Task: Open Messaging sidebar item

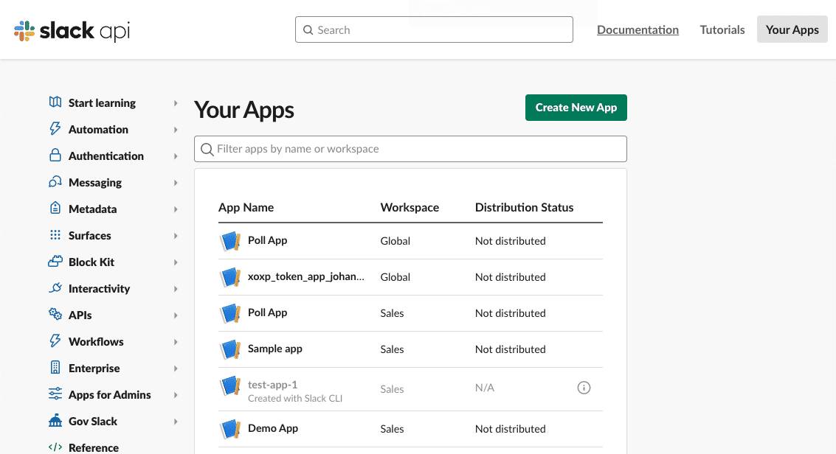Action: pyautogui.click(x=95, y=183)
